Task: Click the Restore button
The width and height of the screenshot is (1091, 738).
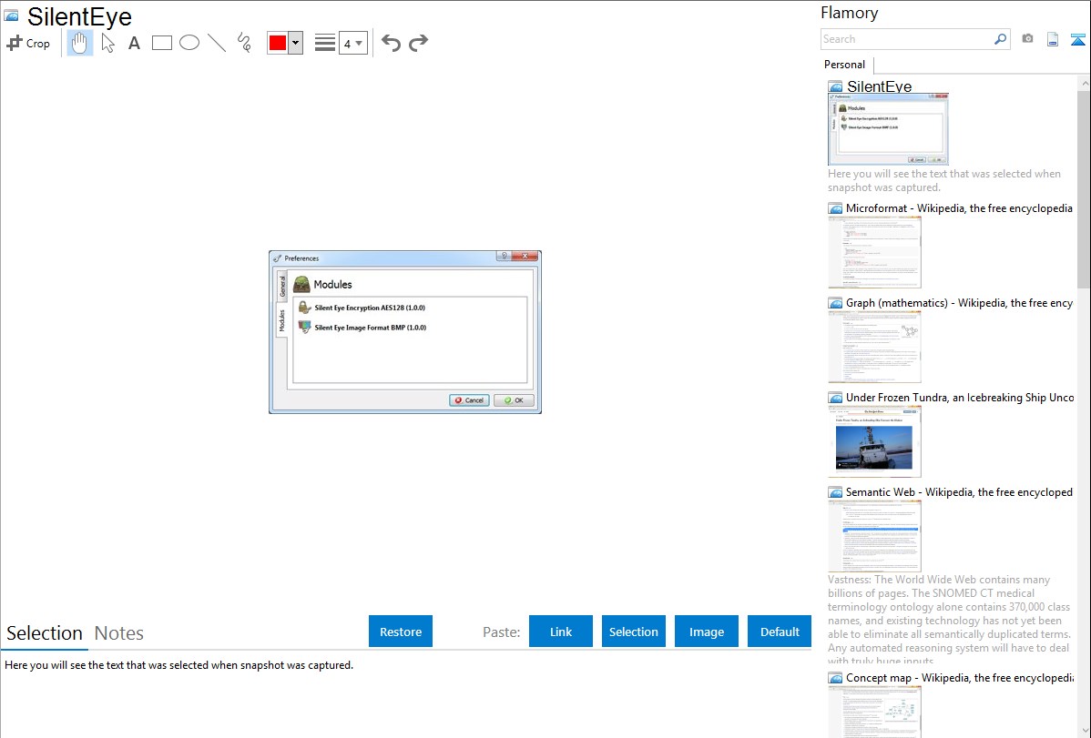Action: pyautogui.click(x=401, y=631)
